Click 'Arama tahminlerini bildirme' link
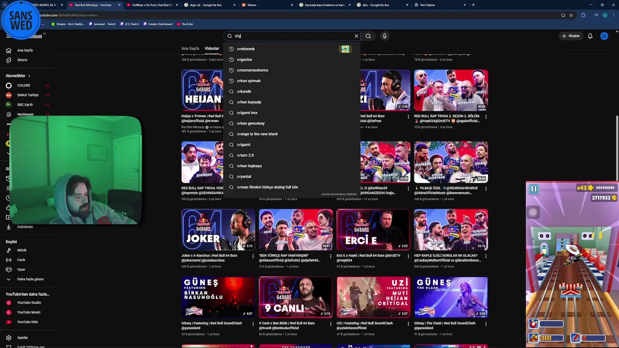The width and height of the screenshot is (619, 348). point(339,194)
